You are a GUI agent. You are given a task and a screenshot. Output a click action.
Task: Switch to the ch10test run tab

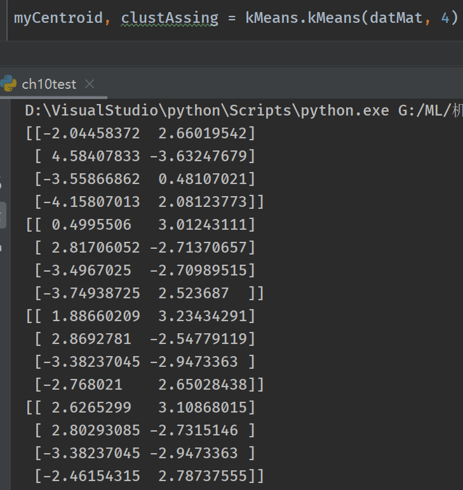click(48, 84)
